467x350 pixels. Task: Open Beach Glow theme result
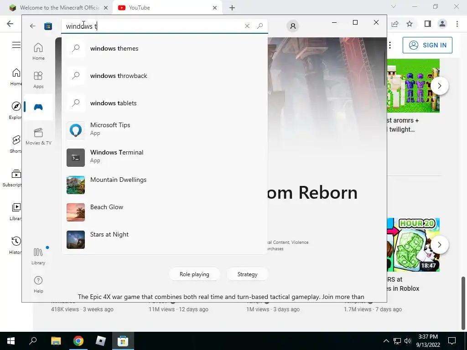[x=164, y=212]
